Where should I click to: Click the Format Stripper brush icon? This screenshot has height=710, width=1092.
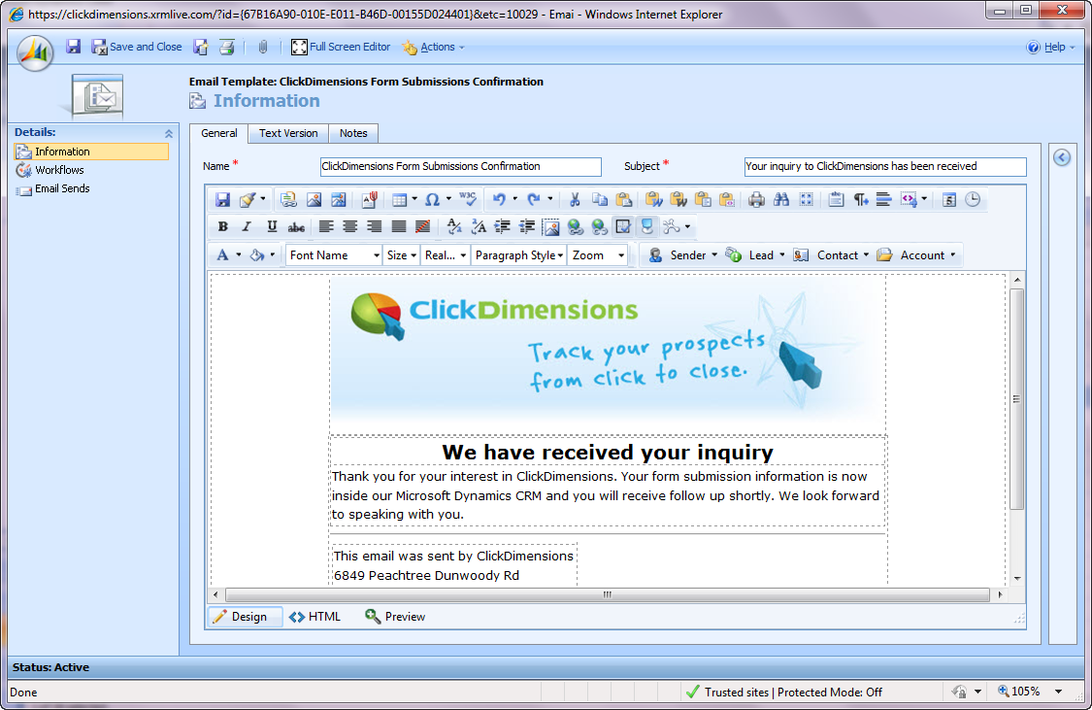248,200
